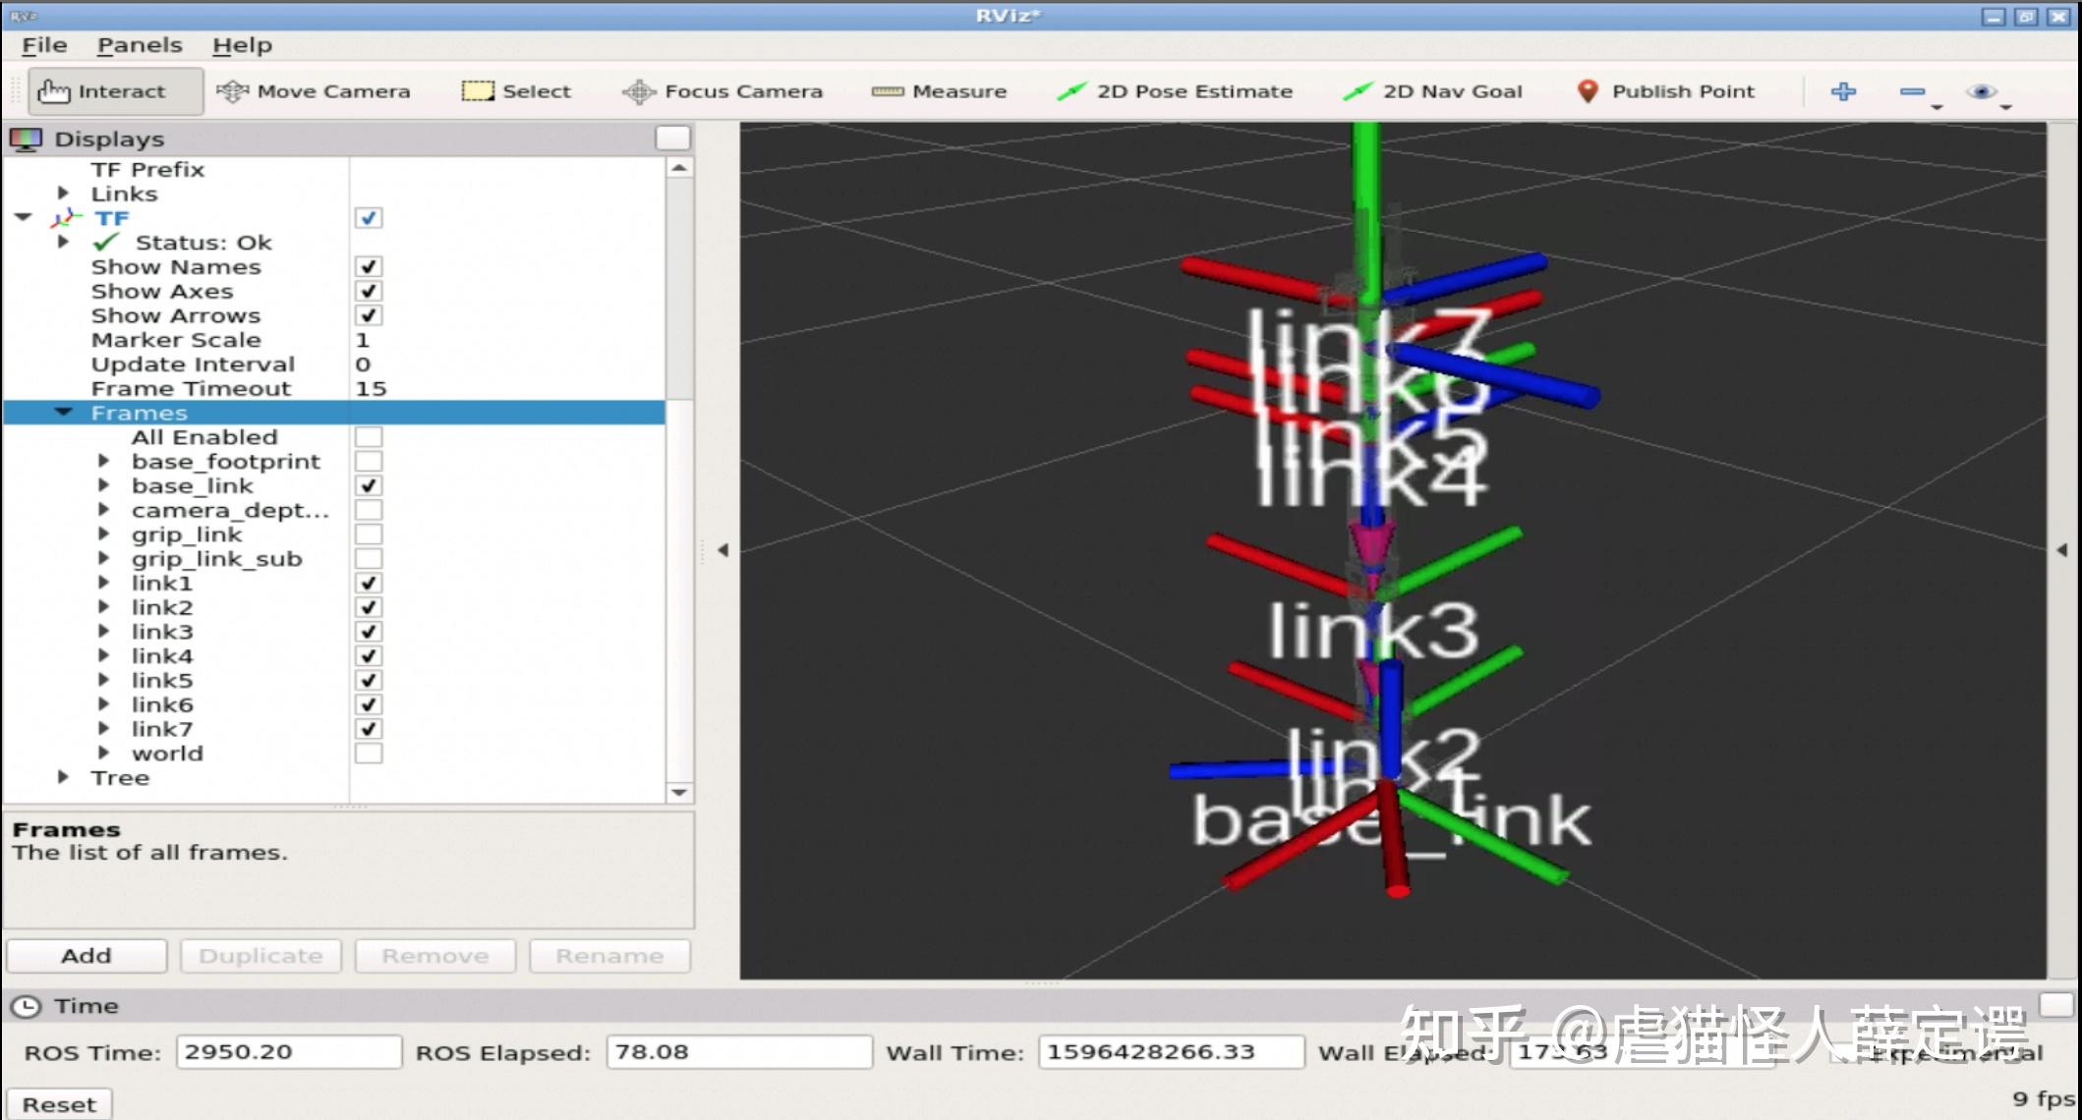Viewport: 2082px width, 1120px height.
Task: Pick the 2D Pose Estimate tool
Action: click(x=1175, y=91)
